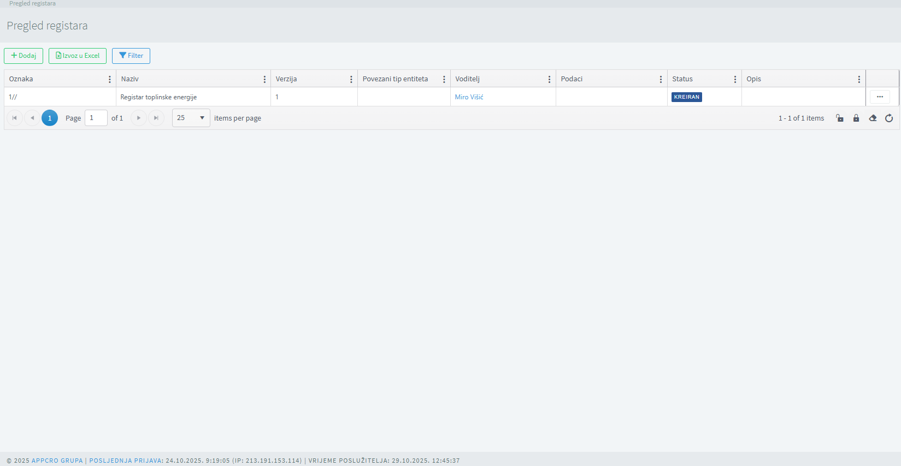Open the Oznaka column menu dots

point(110,79)
